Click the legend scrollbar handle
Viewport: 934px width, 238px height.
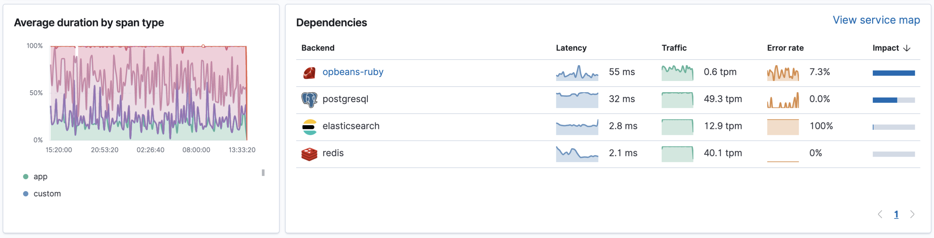[263, 173]
